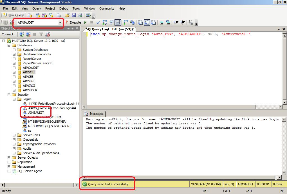
Task: Click the Execute button
Action: pos(73,22)
